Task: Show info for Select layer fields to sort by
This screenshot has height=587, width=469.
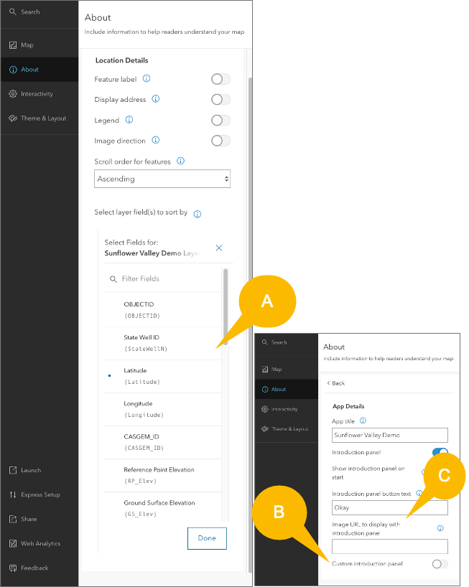Action: (197, 214)
